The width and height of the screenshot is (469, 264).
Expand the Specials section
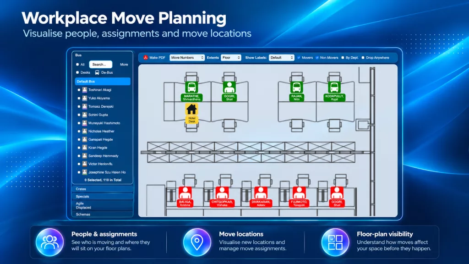[103, 197]
